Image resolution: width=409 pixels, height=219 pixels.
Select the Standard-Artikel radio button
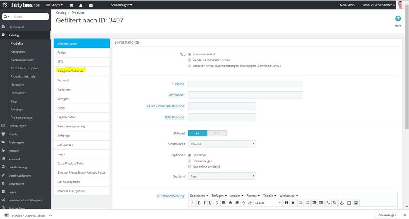pyautogui.click(x=189, y=54)
